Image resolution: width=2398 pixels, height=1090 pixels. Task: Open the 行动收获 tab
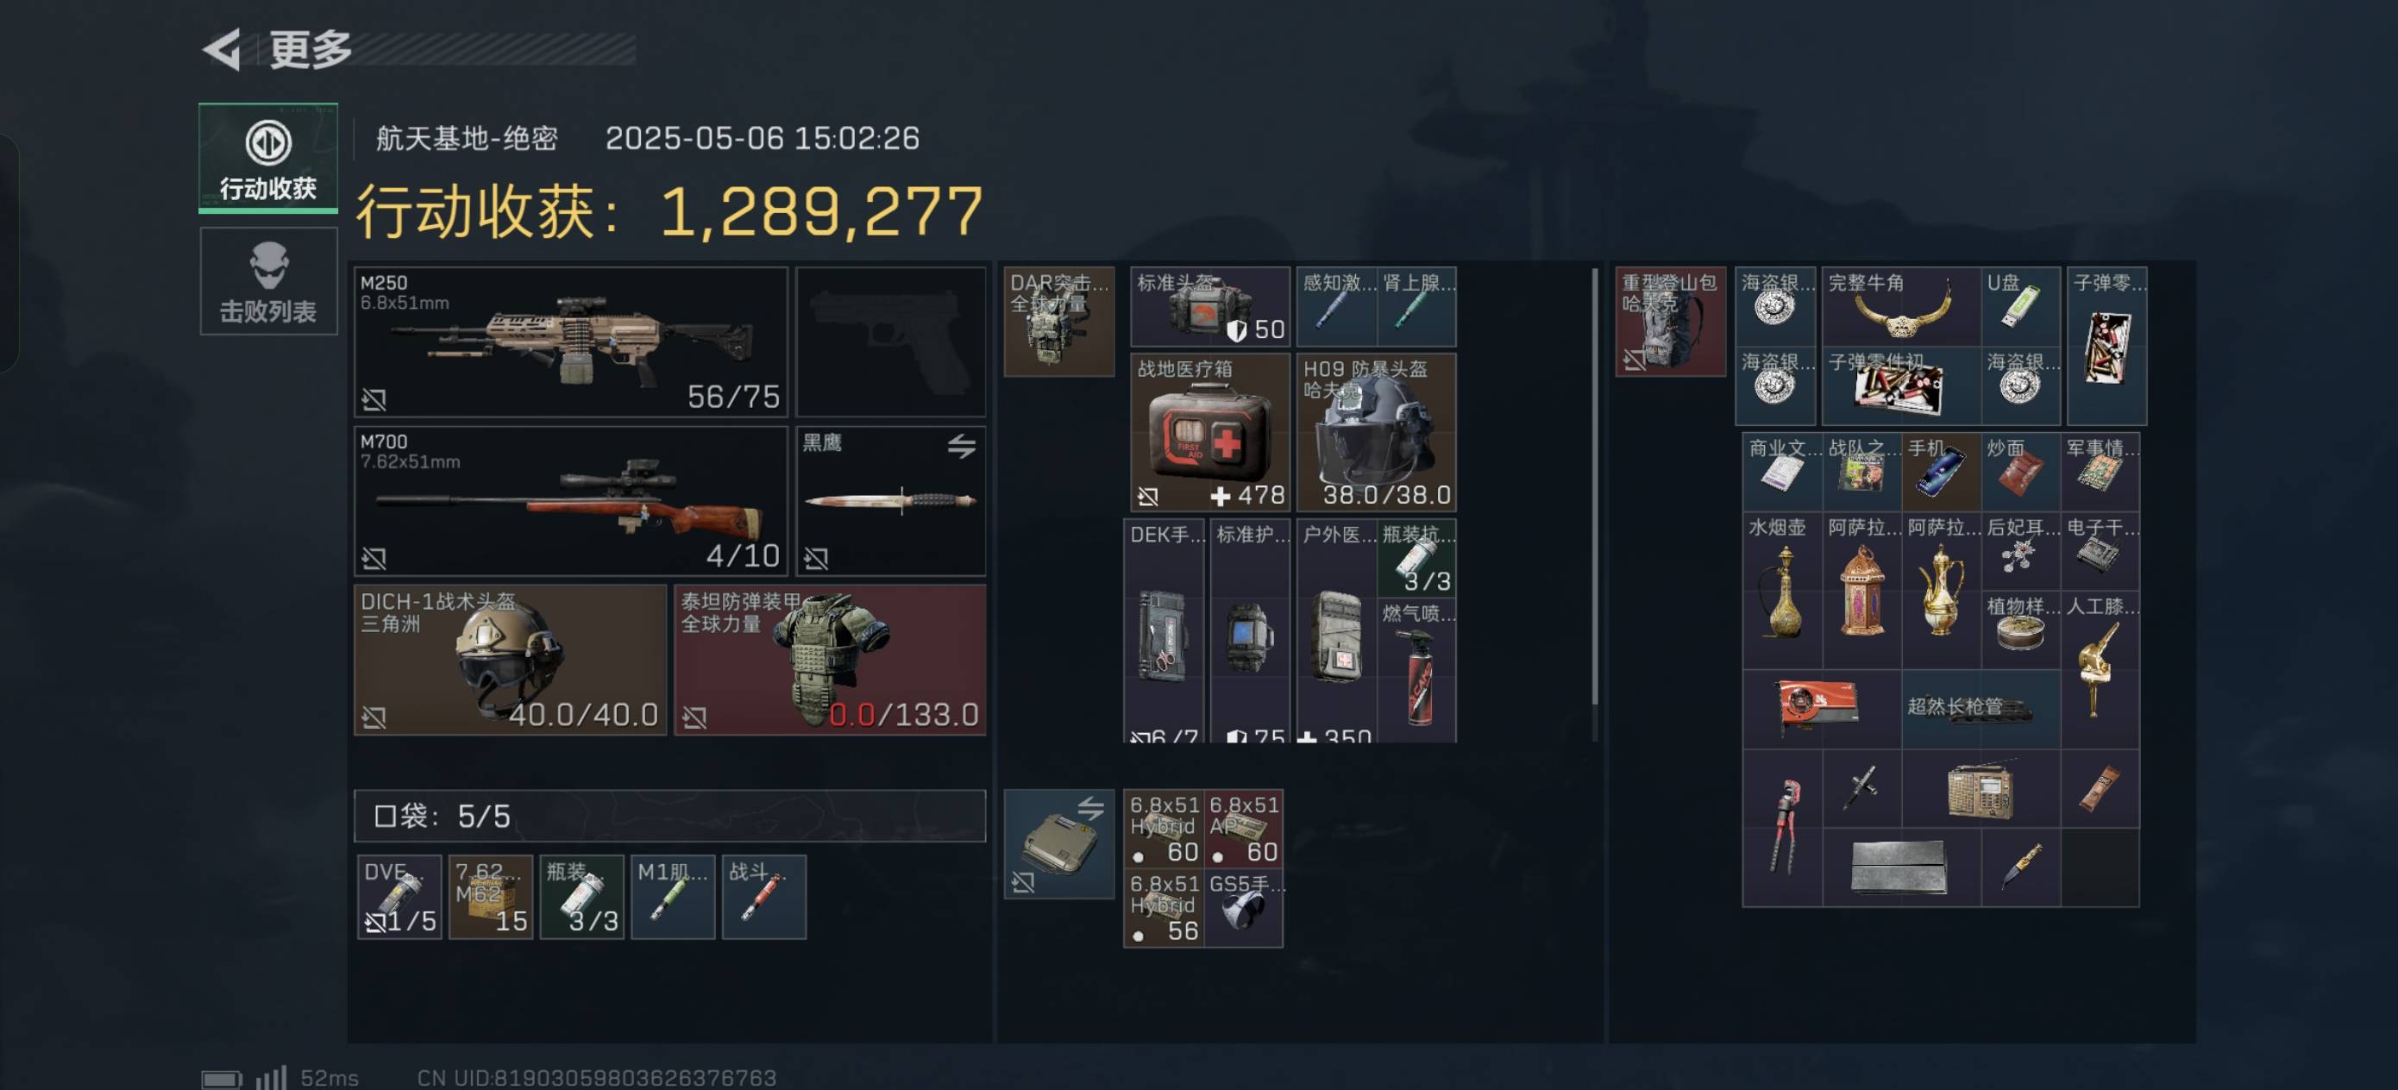pyautogui.click(x=268, y=157)
